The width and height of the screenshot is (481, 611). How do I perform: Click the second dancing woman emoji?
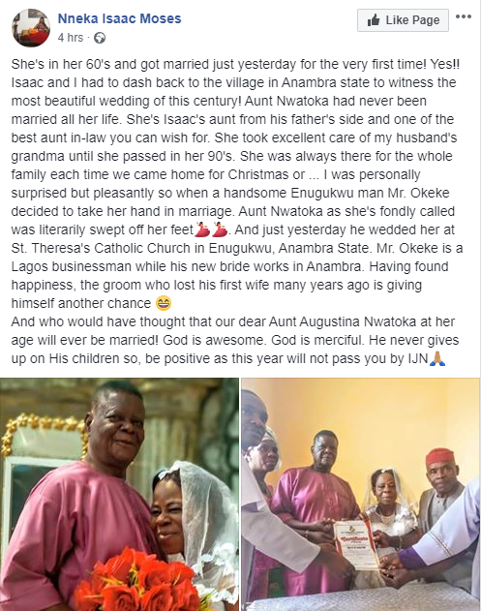pyautogui.click(x=220, y=229)
